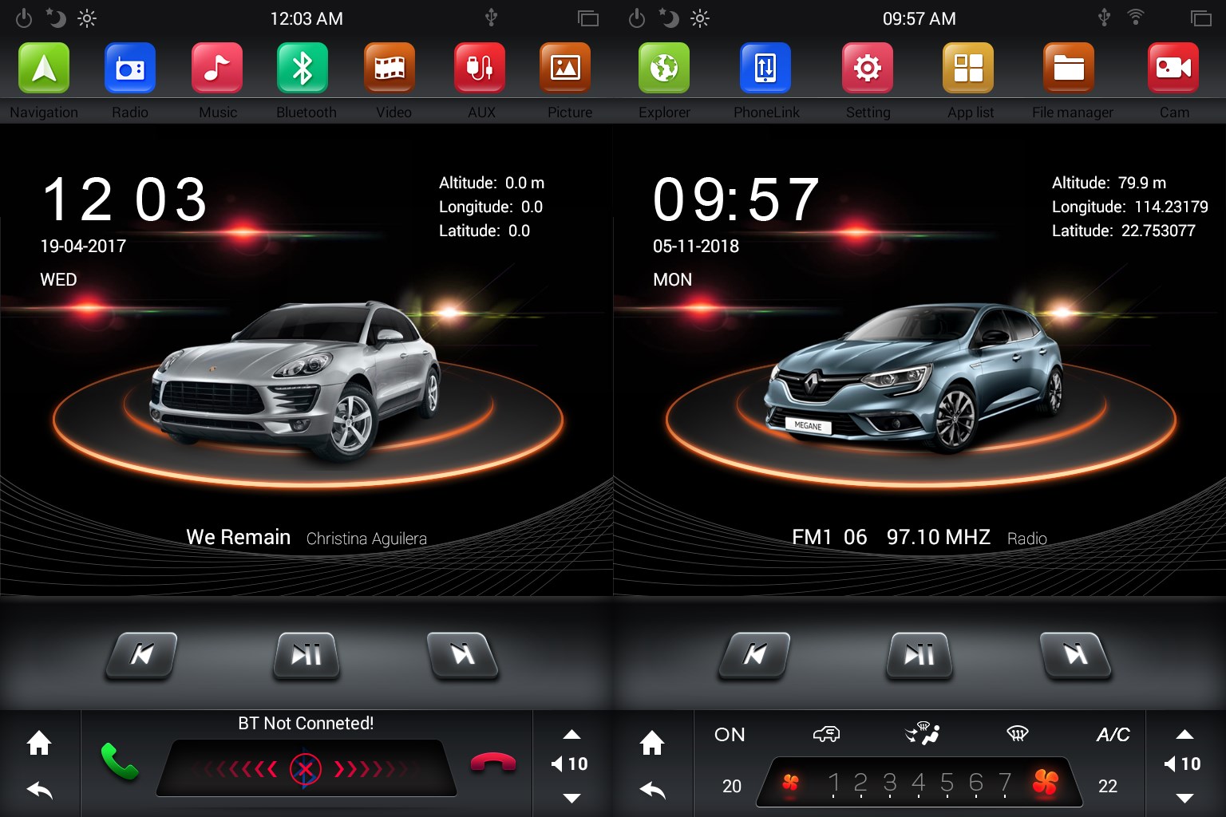Tap the brightness icon on the 09:57 screen
The height and width of the screenshot is (817, 1226).
point(700,18)
